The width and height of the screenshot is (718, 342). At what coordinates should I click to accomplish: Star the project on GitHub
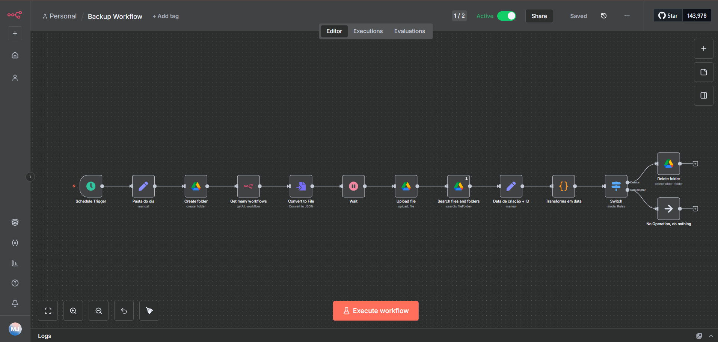pyautogui.click(x=668, y=15)
